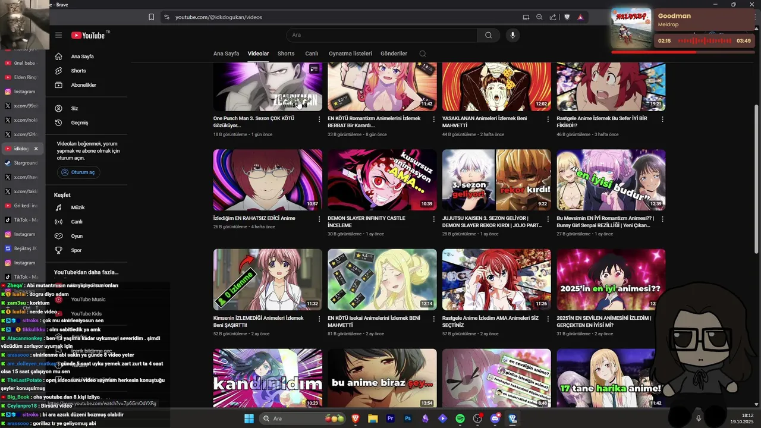The width and height of the screenshot is (761, 428).
Task: Click the cast/screen icon in address bar
Action: (526, 17)
